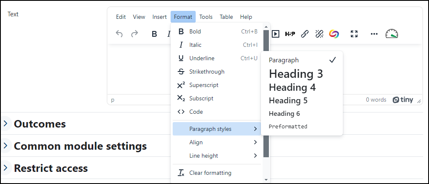This screenshot has width=429, height=184.
Task: Click the Format menu scrollbar thumb
Action: tap(266, 94)
